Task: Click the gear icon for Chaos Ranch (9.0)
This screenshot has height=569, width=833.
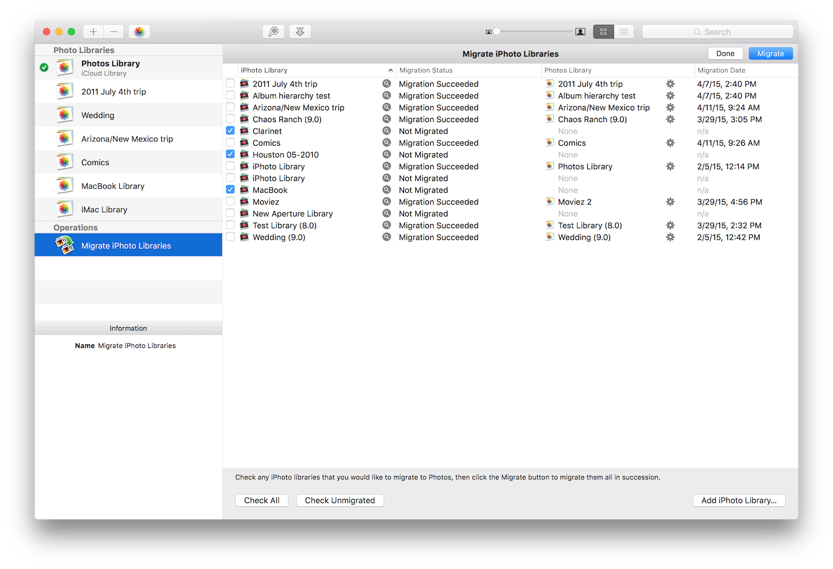Action: pos(670,119)
